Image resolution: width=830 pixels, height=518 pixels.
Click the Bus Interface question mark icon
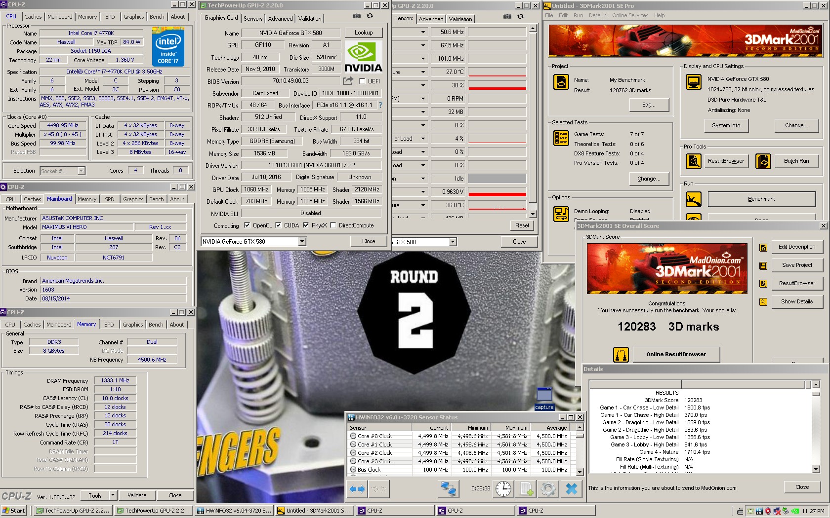(380, 105)
